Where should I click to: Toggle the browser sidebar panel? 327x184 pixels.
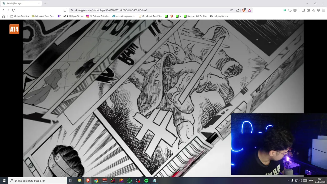(x=303, y=10)
